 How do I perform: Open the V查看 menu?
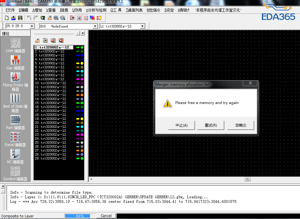[51, 10]
